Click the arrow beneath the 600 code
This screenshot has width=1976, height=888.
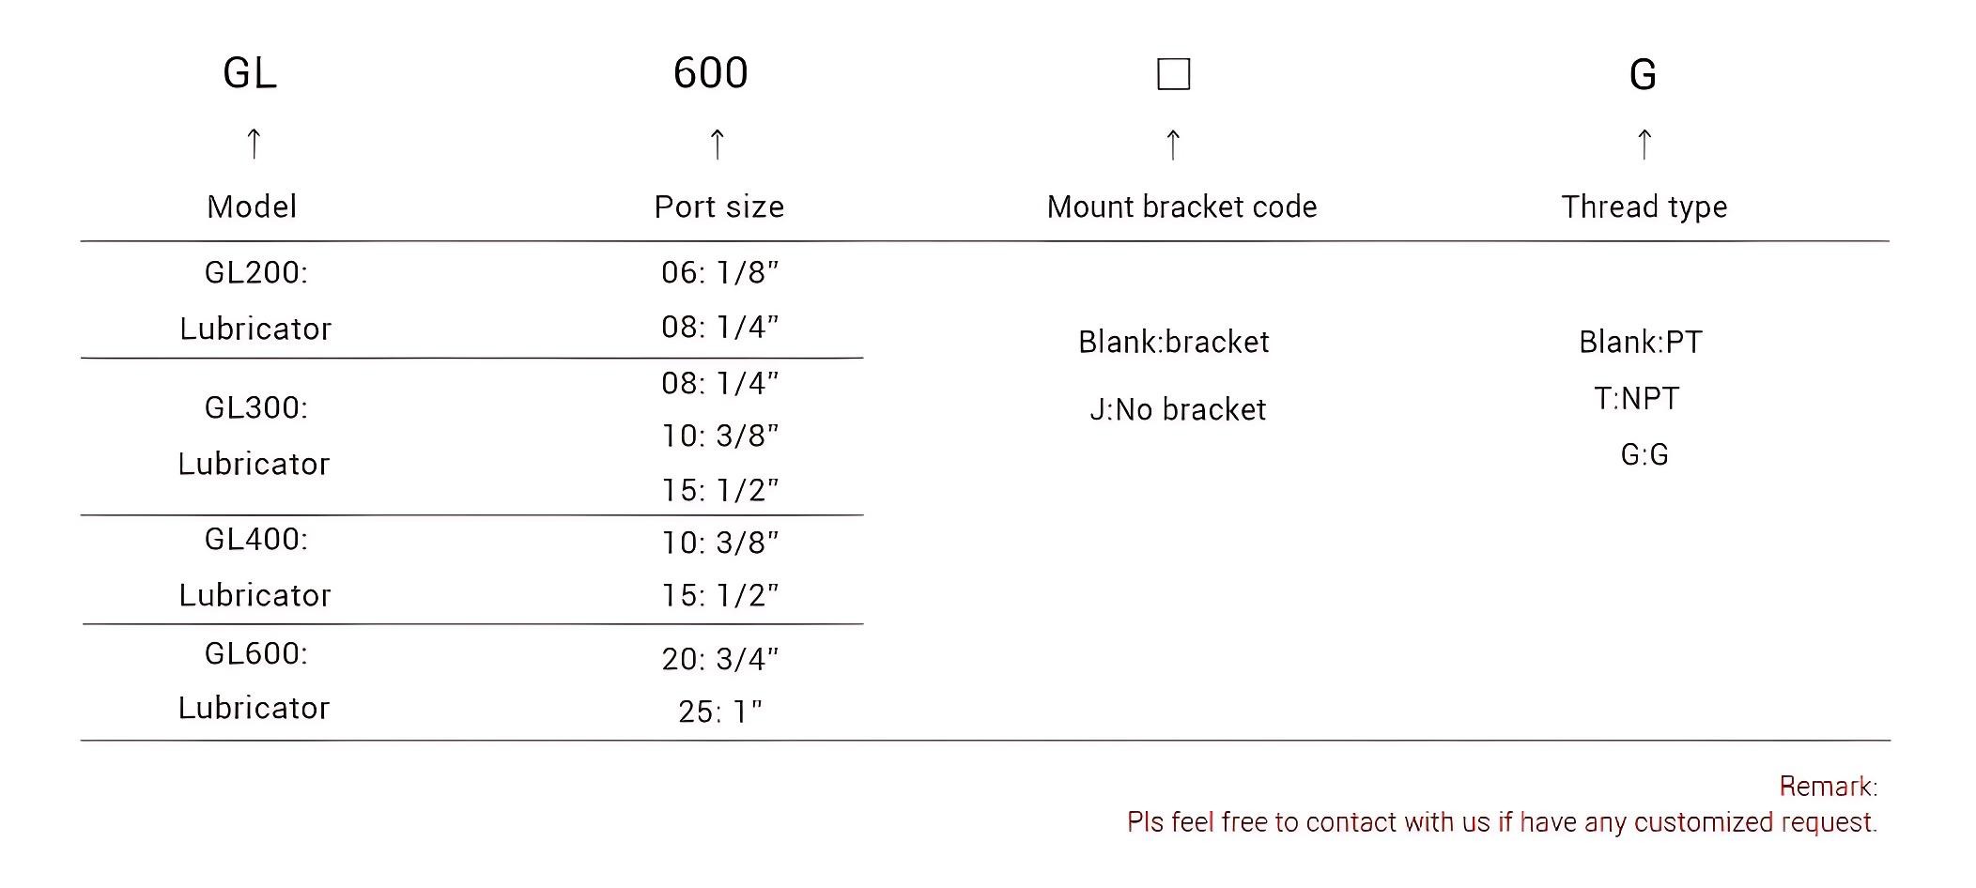(717, 144)
